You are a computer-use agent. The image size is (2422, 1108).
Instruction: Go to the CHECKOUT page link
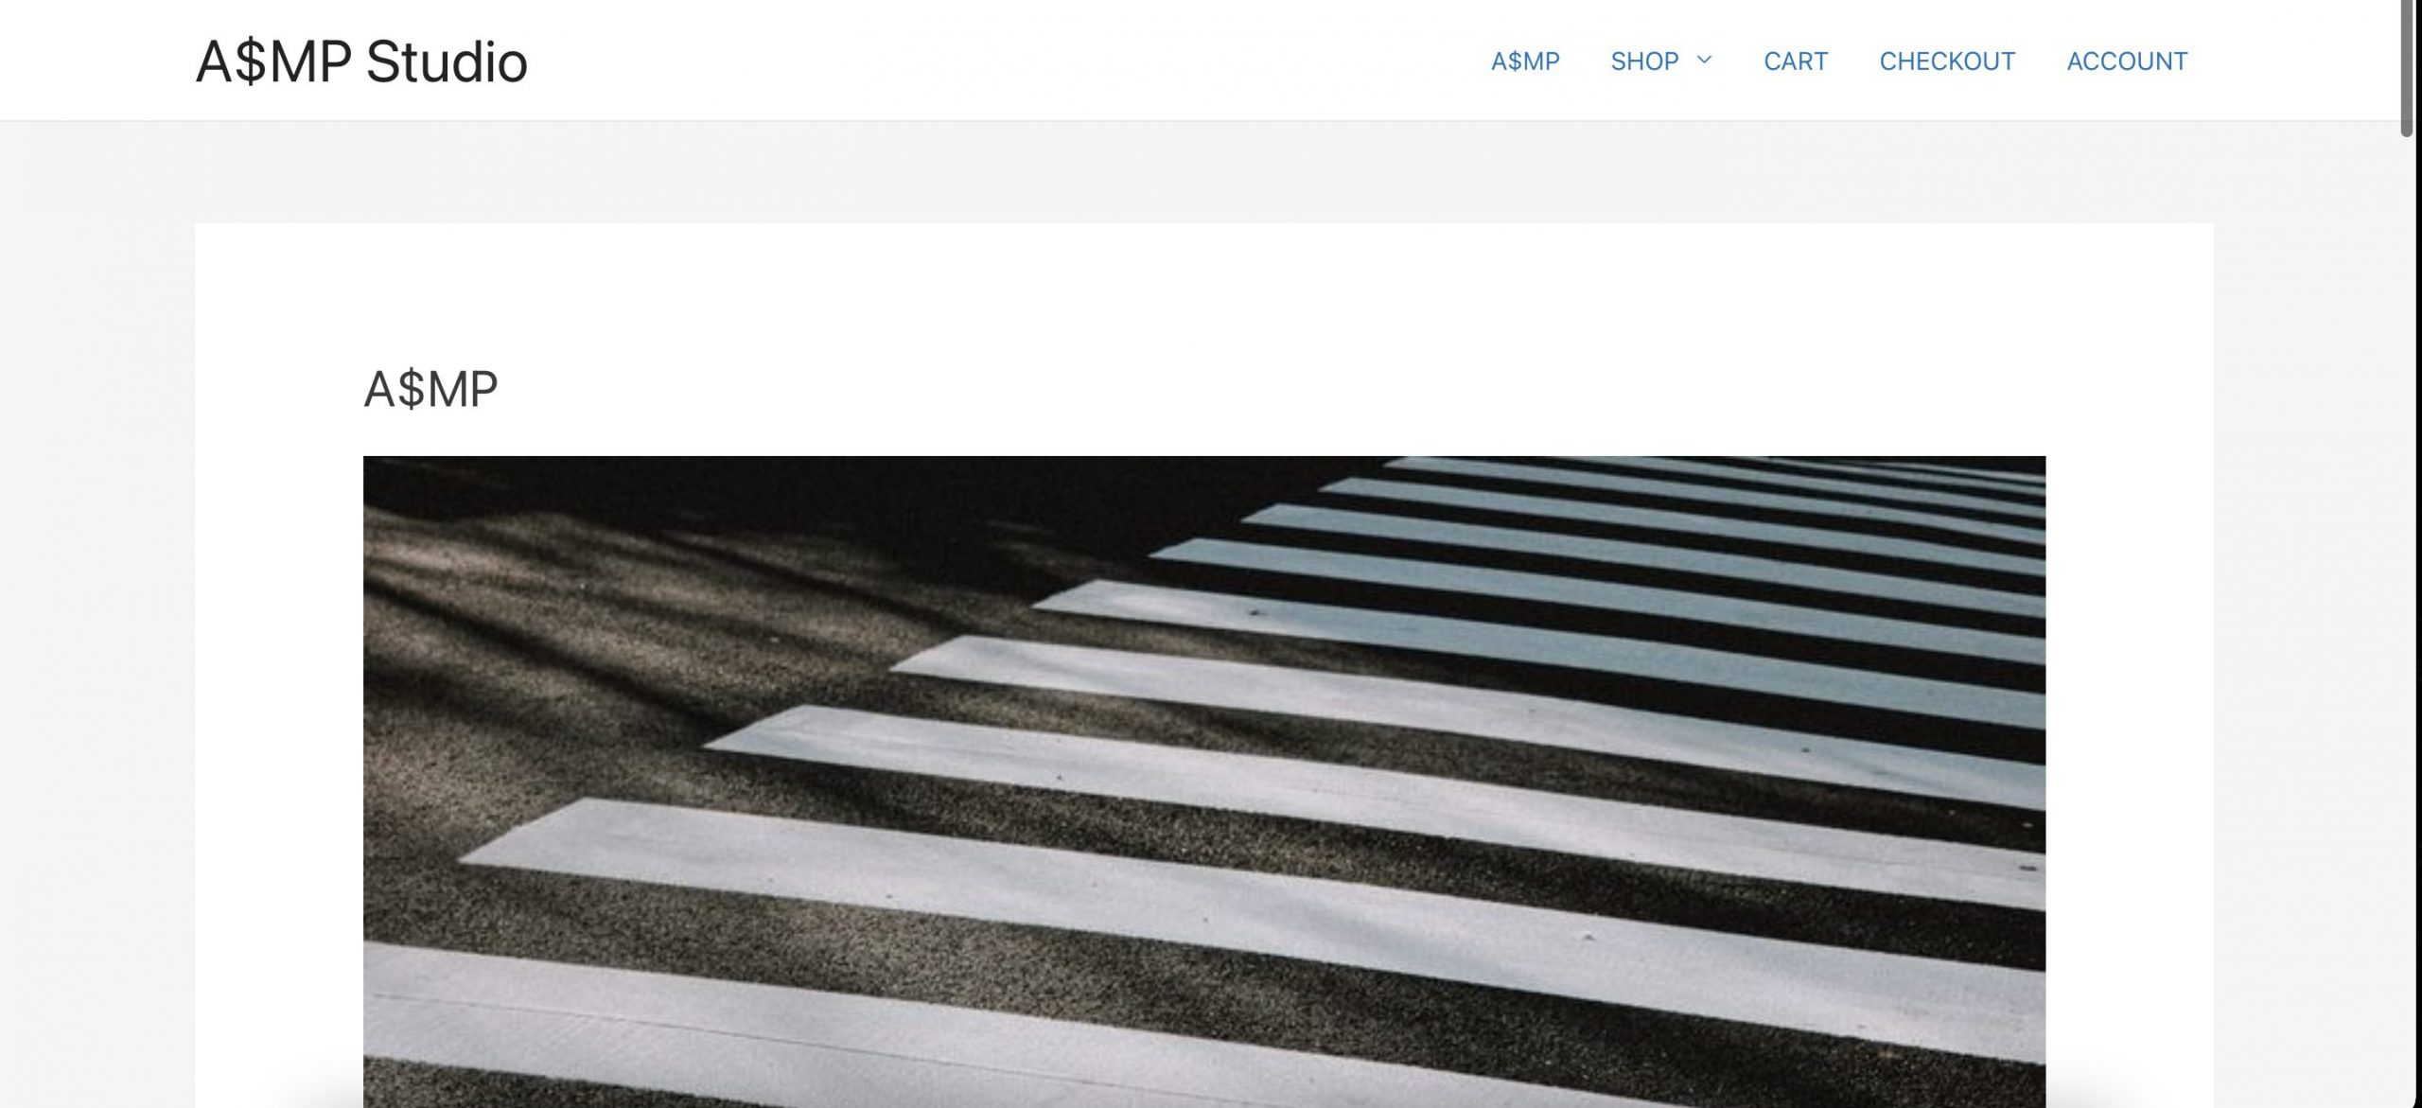click(1947, 62)
